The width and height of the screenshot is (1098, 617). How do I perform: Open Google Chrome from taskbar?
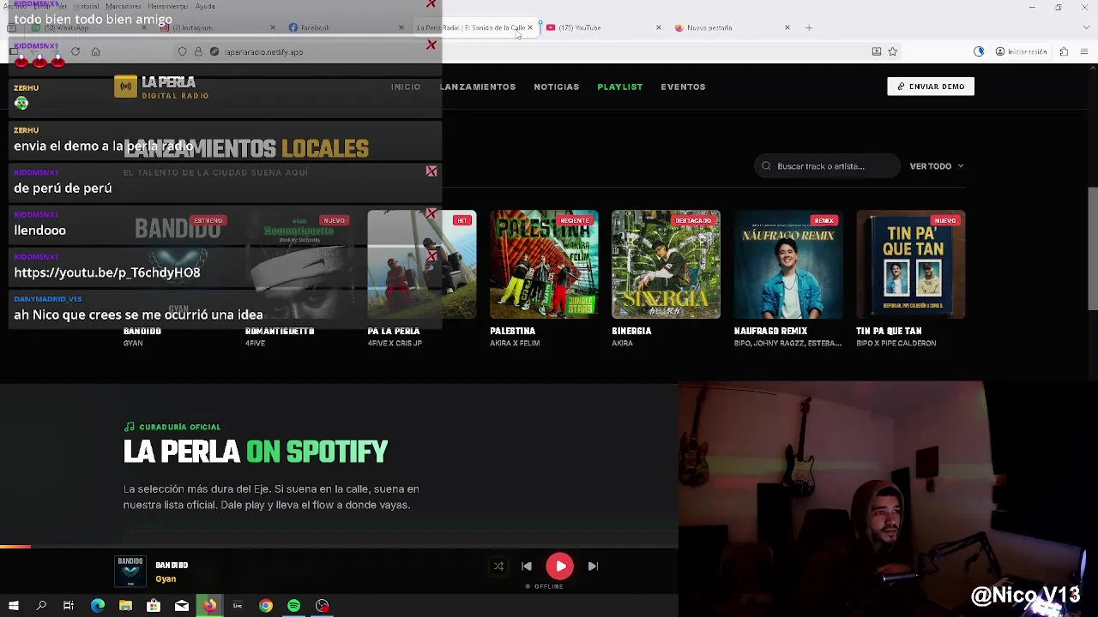tap(266, 606)
